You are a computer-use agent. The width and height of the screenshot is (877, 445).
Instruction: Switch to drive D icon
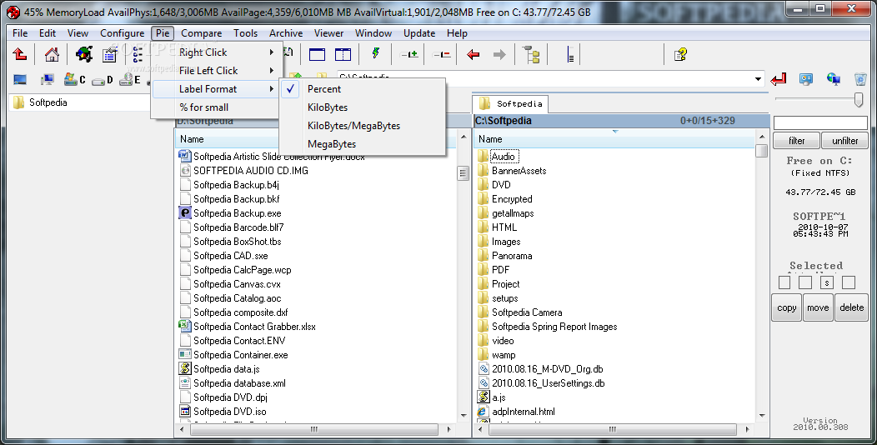[x=103, y=80]
